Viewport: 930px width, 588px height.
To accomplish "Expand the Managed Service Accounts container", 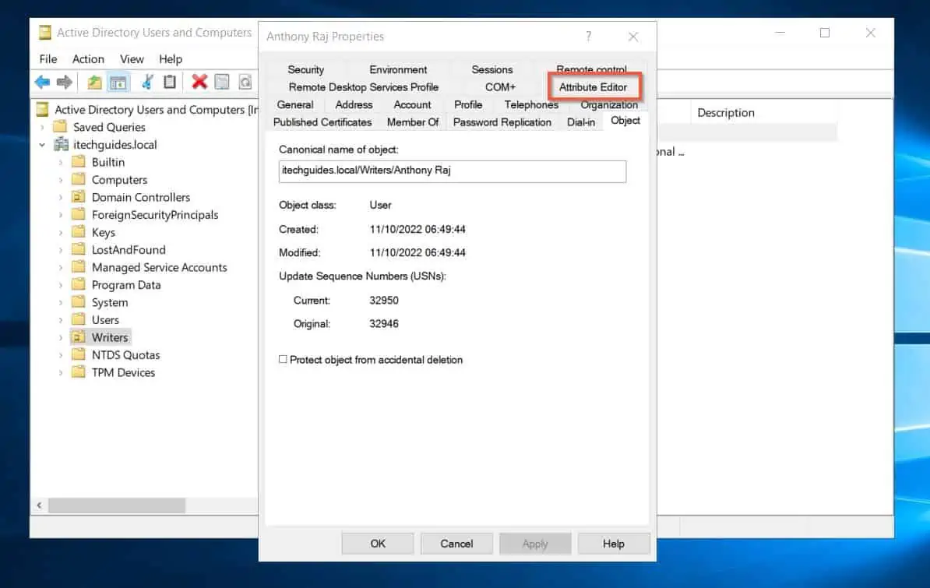I will 61,267.
